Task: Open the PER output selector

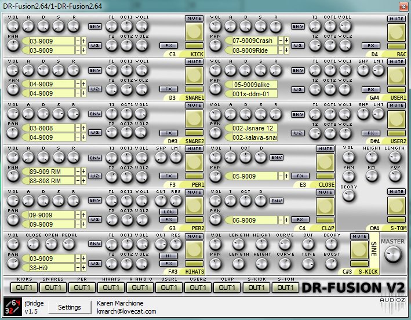Action: (x=82, y=288)
